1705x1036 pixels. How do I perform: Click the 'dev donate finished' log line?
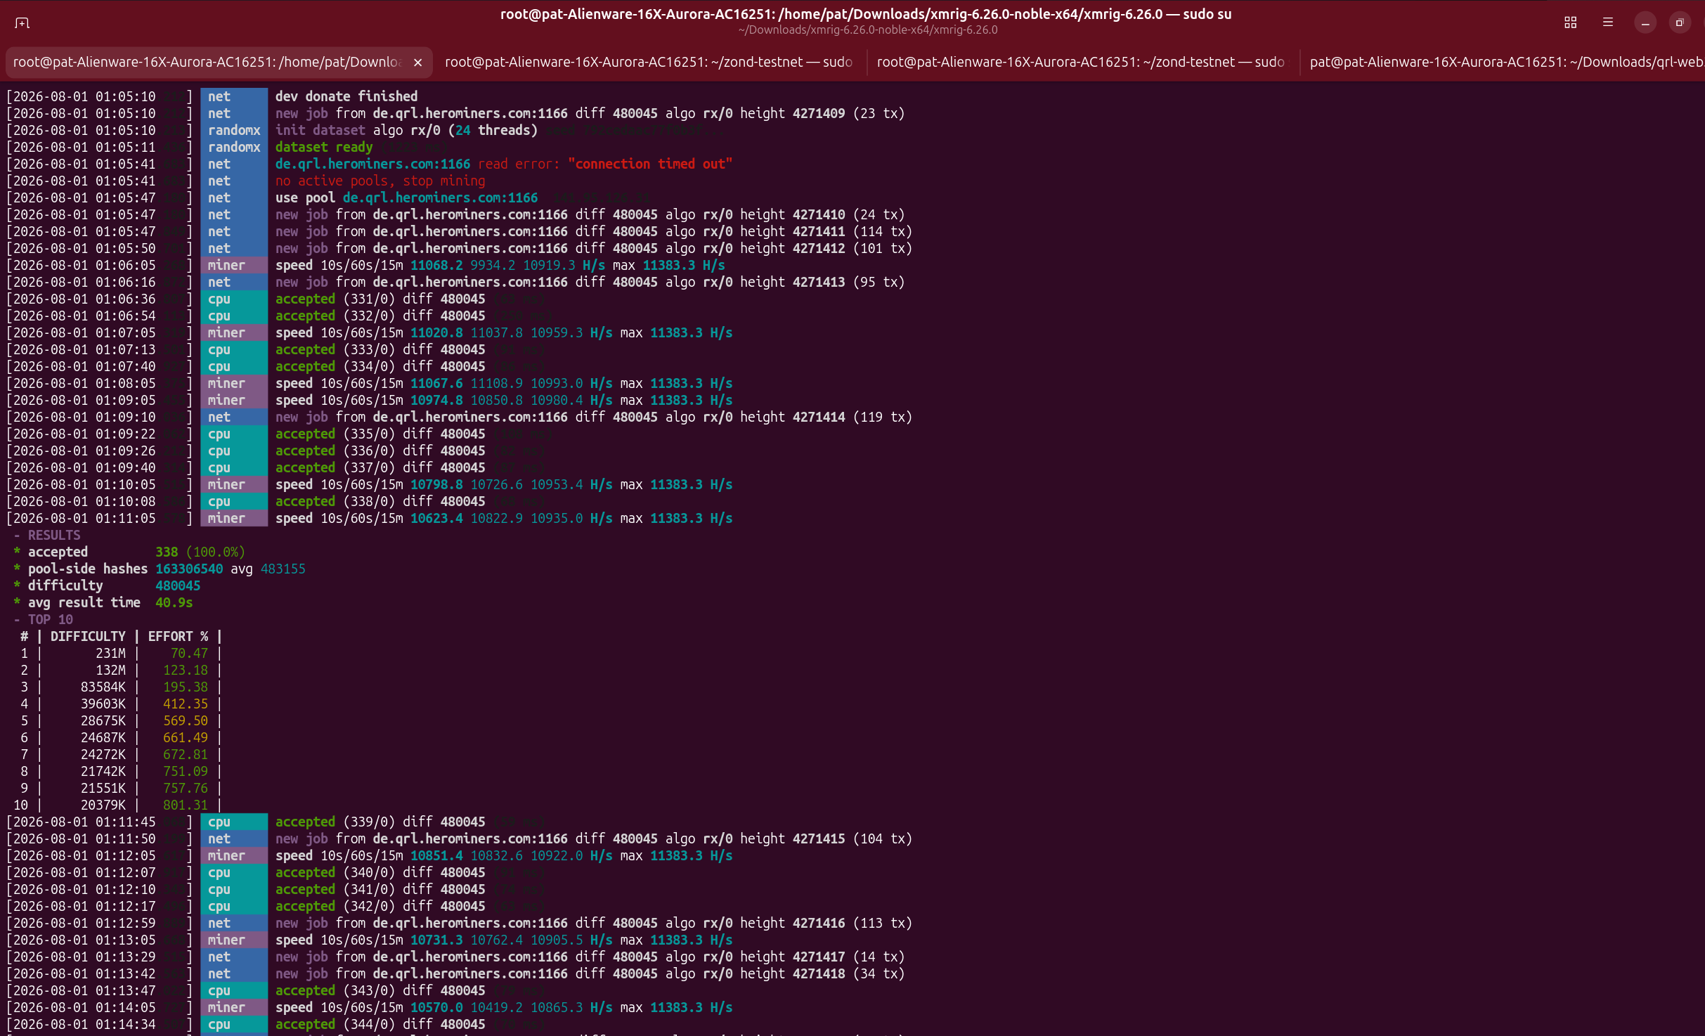coord(346,96)
